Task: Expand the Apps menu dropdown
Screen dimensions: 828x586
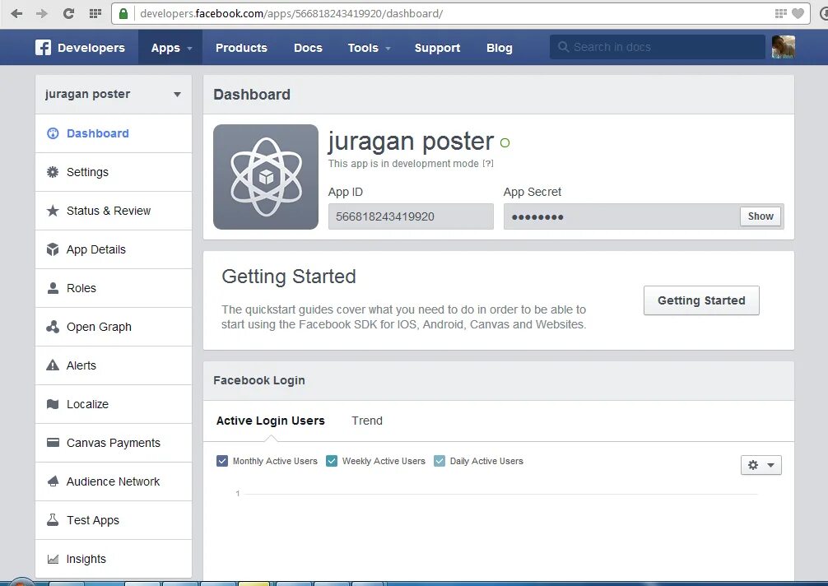Action: coord(170,48)
